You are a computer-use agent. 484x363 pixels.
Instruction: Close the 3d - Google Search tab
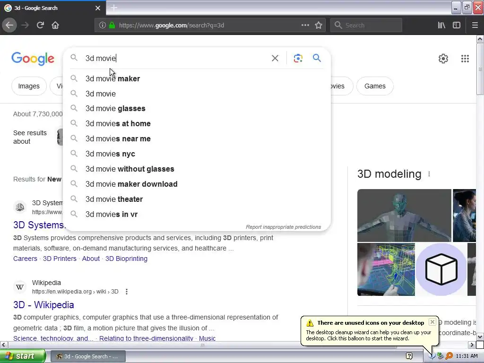click(98, 8)
